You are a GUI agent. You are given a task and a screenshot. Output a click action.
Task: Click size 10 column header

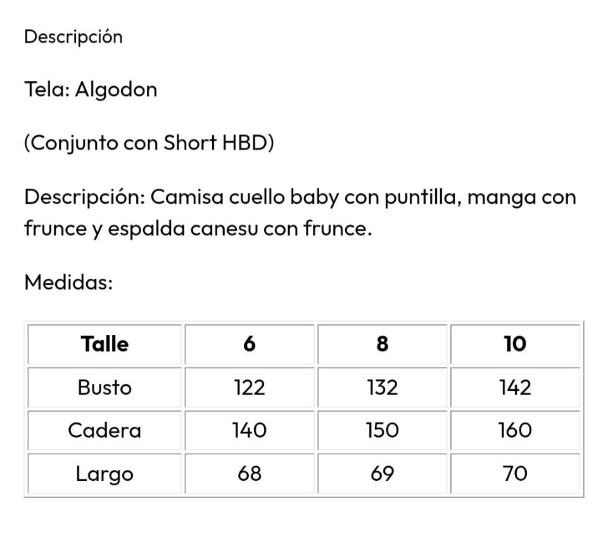click(x=516, y=345)
